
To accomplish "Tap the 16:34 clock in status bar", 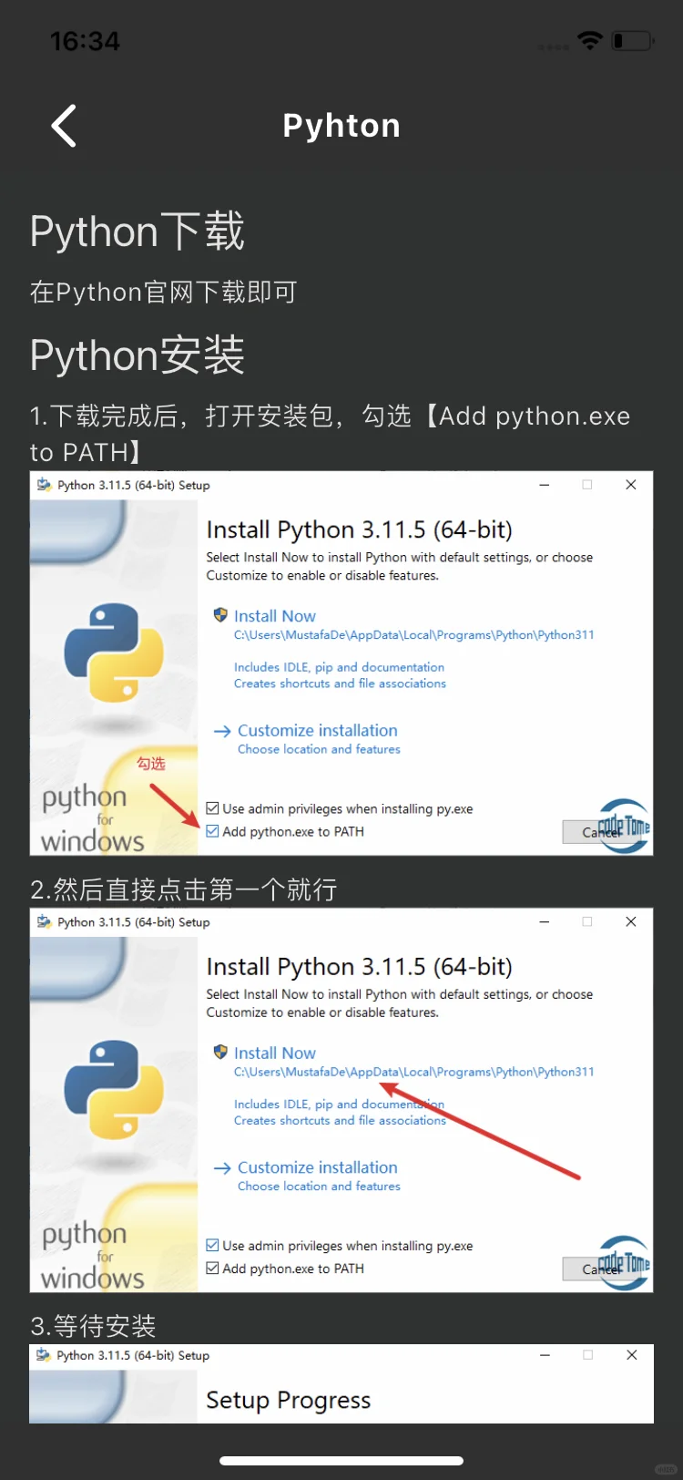I will pyautogui.click(x=85, y=41).
